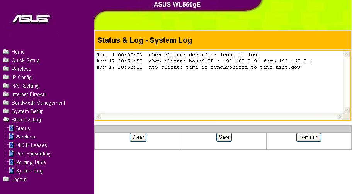Show DHCP Leases list
This screenshot has width=354, height=194.
point(31,145)
